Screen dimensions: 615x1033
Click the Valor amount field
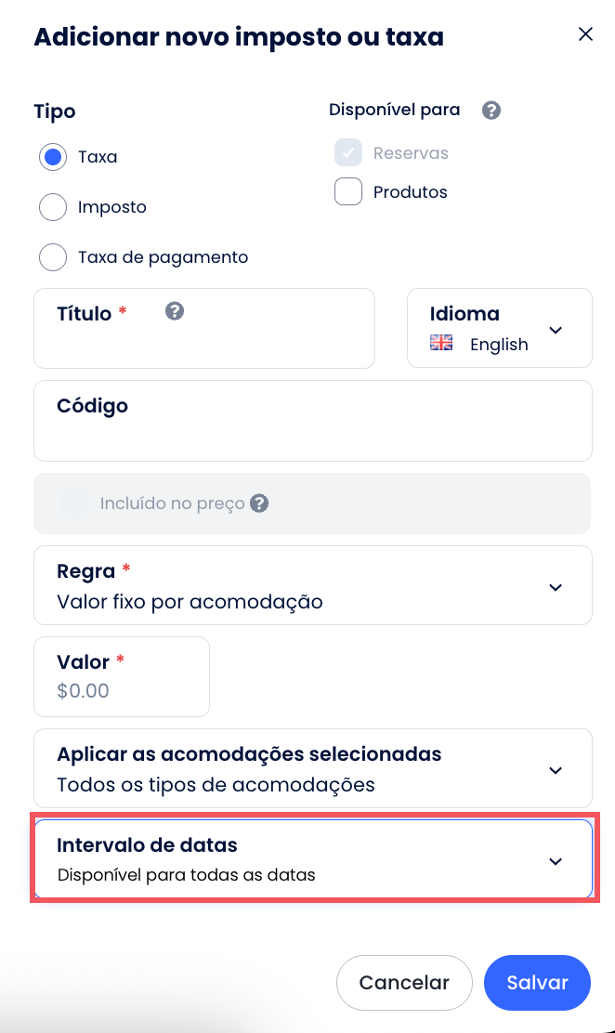click(x=121, y=691)
